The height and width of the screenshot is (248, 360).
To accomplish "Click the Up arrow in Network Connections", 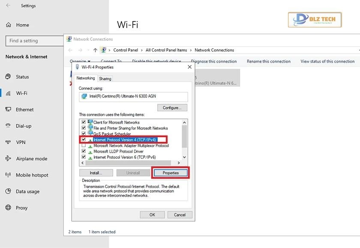I will click(95, 50).
